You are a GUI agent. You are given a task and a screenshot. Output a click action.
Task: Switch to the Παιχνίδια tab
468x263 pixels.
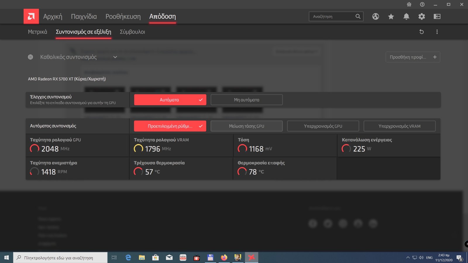pyautogui.click(x=84, y=17)
